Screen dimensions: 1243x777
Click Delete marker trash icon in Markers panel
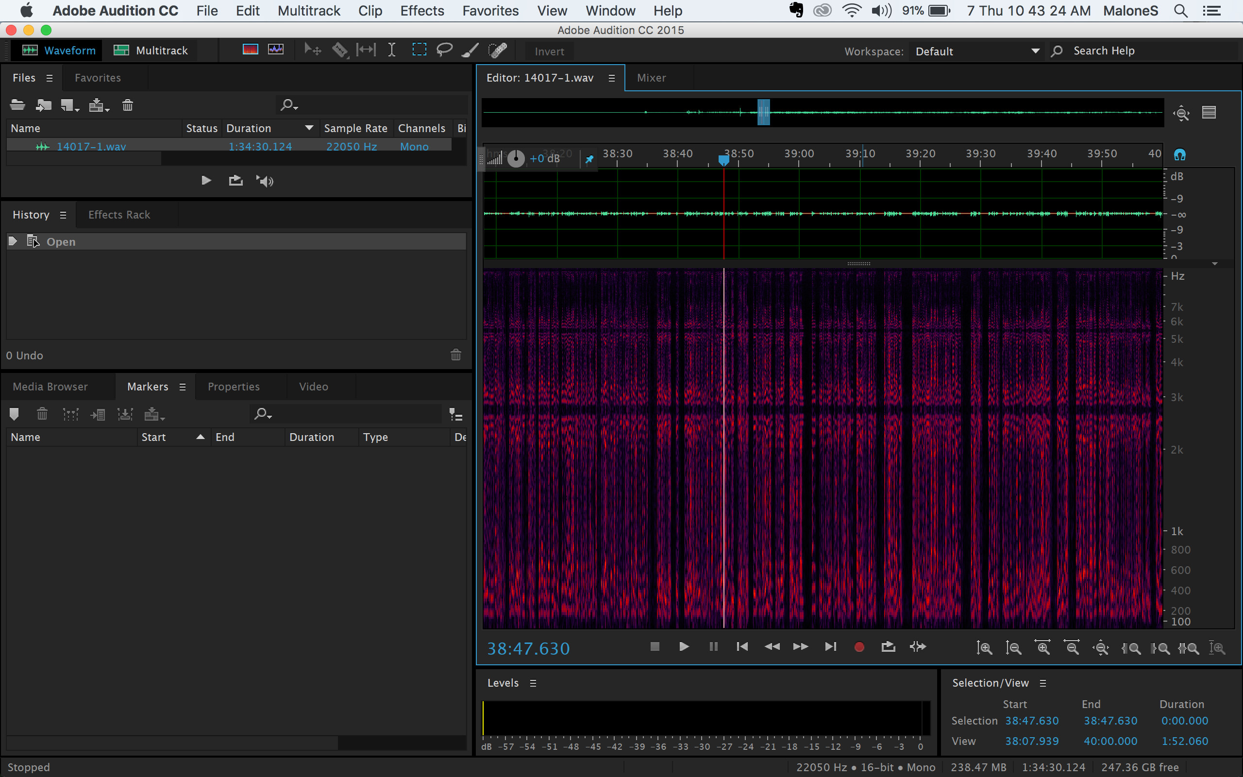click(x=42, y=414)
